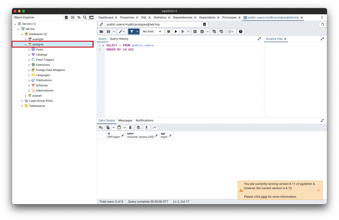This screenshot has width=339, height=220.
Task: Maximize the Query editor panel
Action: click(259, 39)
